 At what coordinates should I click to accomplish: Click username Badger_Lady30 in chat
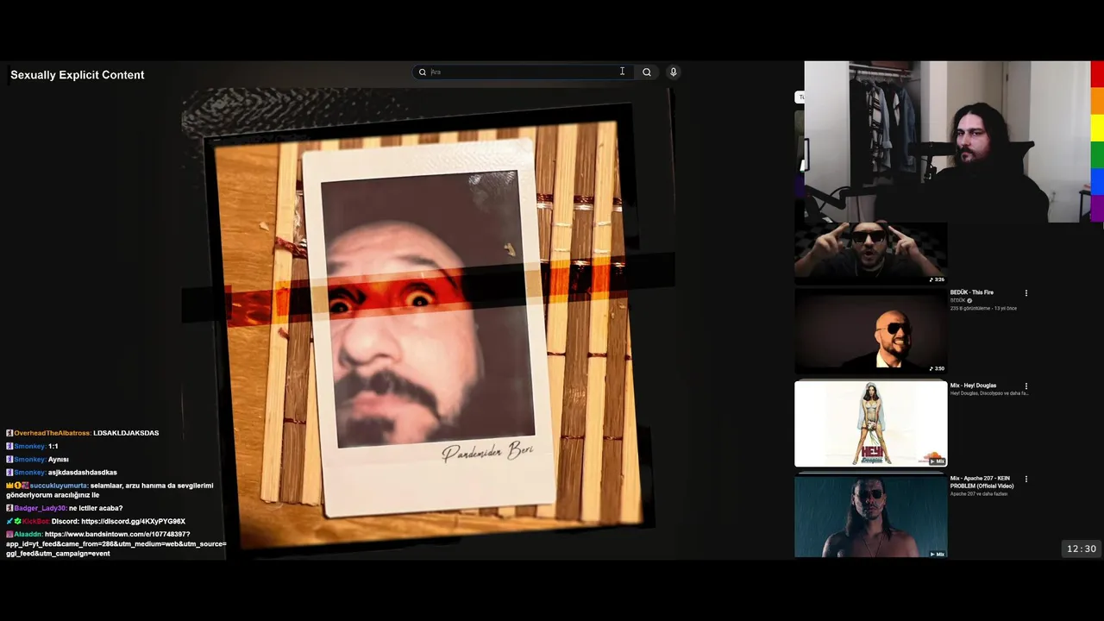[x=40, y=509]
